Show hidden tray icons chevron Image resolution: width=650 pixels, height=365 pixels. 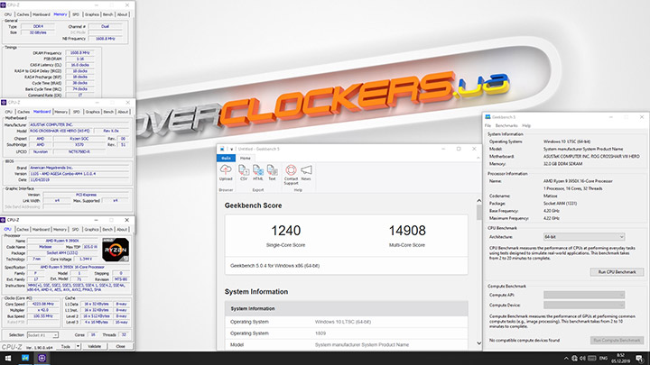point(566,359)
